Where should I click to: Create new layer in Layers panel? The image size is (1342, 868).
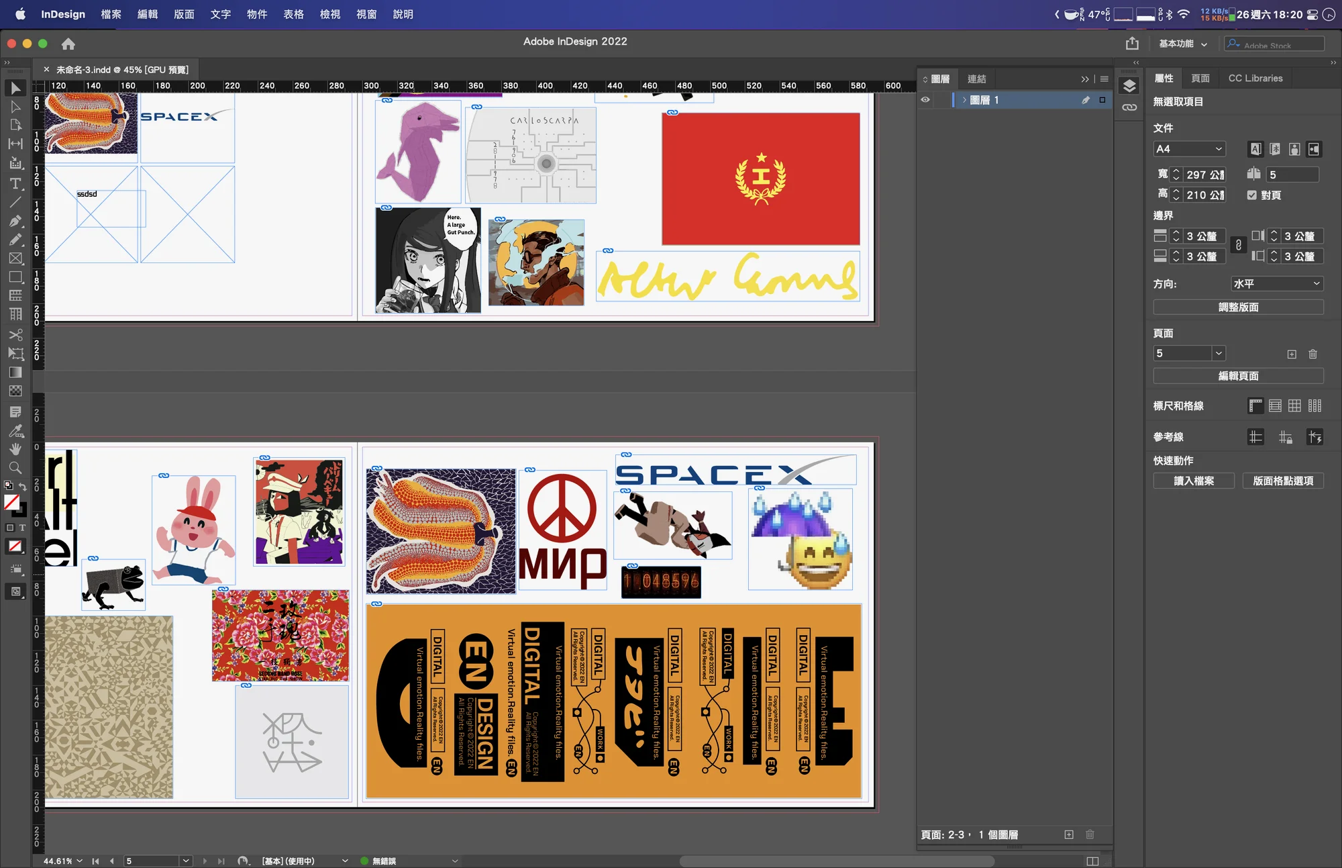[x=1069, y=834]
